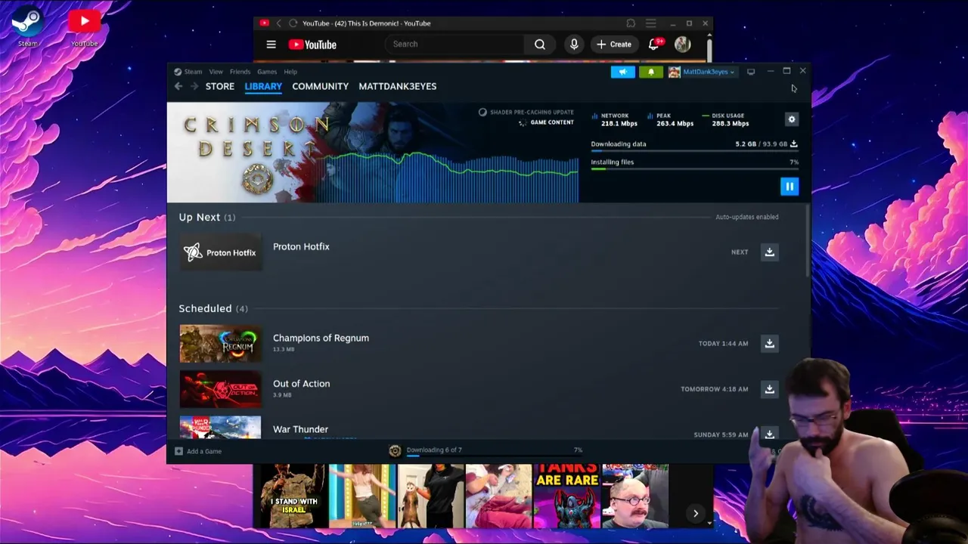Go to the Steam STORE tab
This screenshot has height=544, width=968.
point(220,86)
